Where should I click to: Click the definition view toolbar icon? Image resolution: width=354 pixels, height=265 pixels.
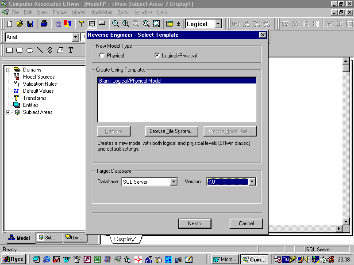click(x=102, y=24)
